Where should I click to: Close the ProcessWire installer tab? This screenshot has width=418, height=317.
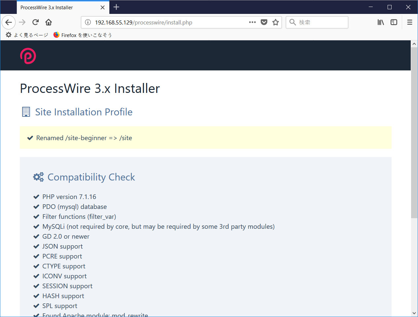102,7
